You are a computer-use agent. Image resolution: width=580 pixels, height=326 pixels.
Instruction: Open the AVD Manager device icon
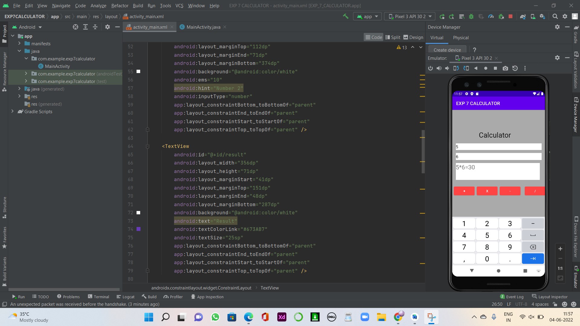click(x=533, y=16)
